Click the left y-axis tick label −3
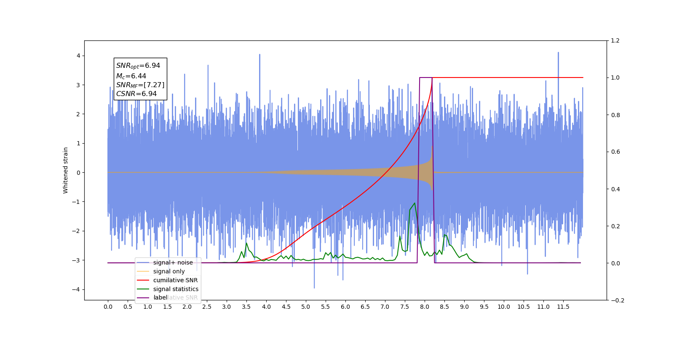This screenshot has height=337, width=674. 76,260
